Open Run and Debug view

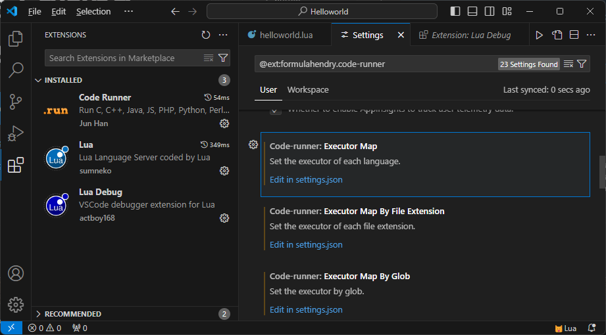15,133
